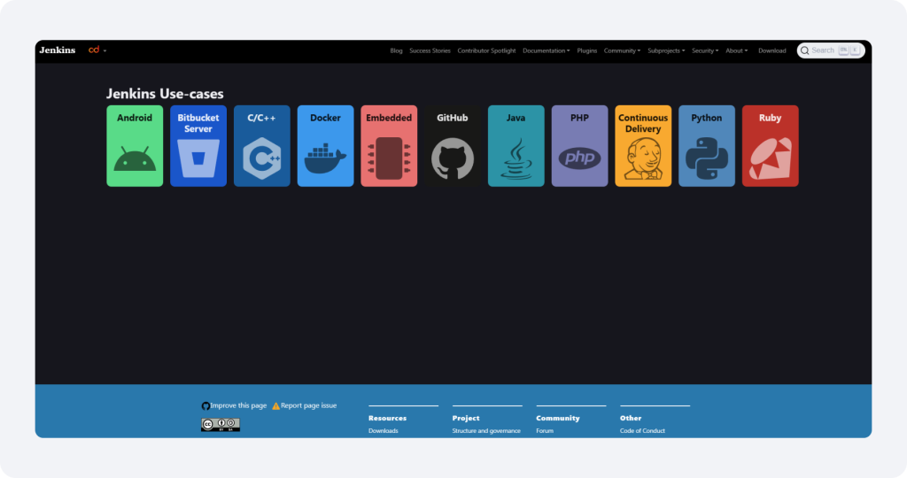Expand the About dropdown menu
The width and height of the screenshot is (907, 478).
click(736, 50)
